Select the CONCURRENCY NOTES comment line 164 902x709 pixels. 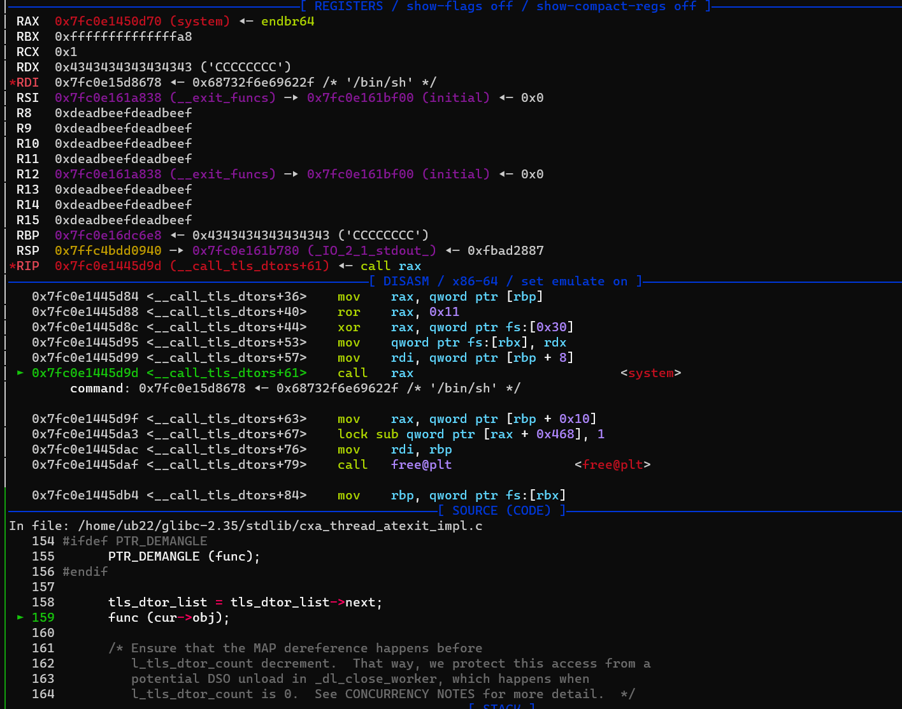pyautogui.click(x=383, y=694)
